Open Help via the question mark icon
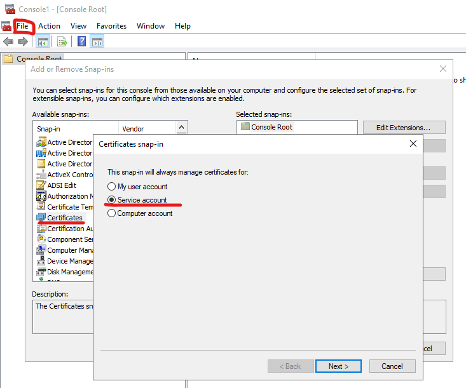Image resolution: width=466 pixels, height=388 pixels. click(81, 42)
